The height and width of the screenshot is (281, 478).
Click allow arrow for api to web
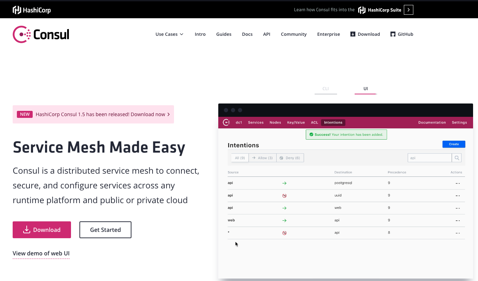284,208
